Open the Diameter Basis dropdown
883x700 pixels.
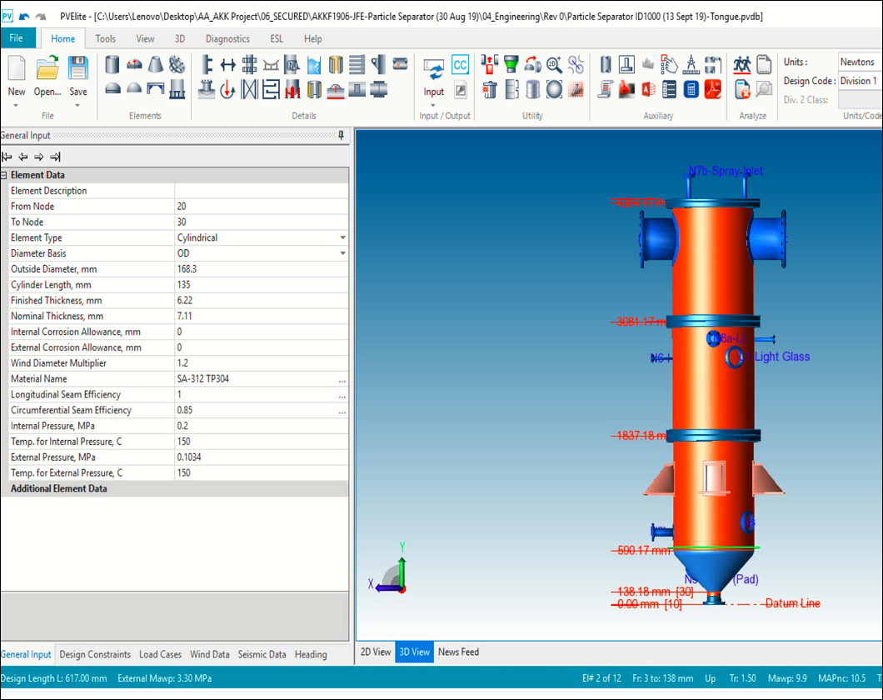tap(342, 253)
